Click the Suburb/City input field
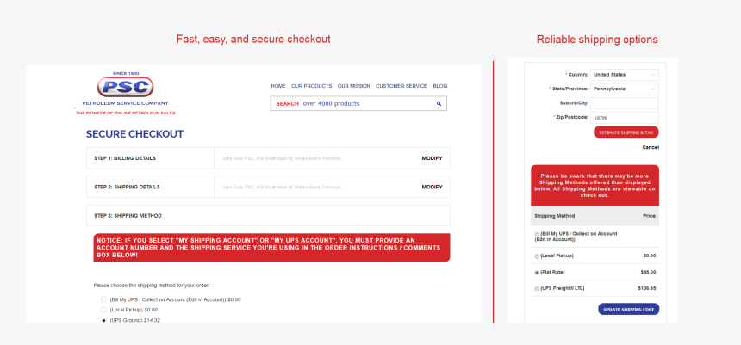This screenshot has height=345, width=741. pyautogui.click(x=625, y=103)
